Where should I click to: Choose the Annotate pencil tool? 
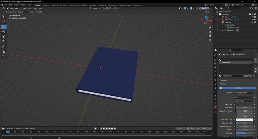[4, 47]
